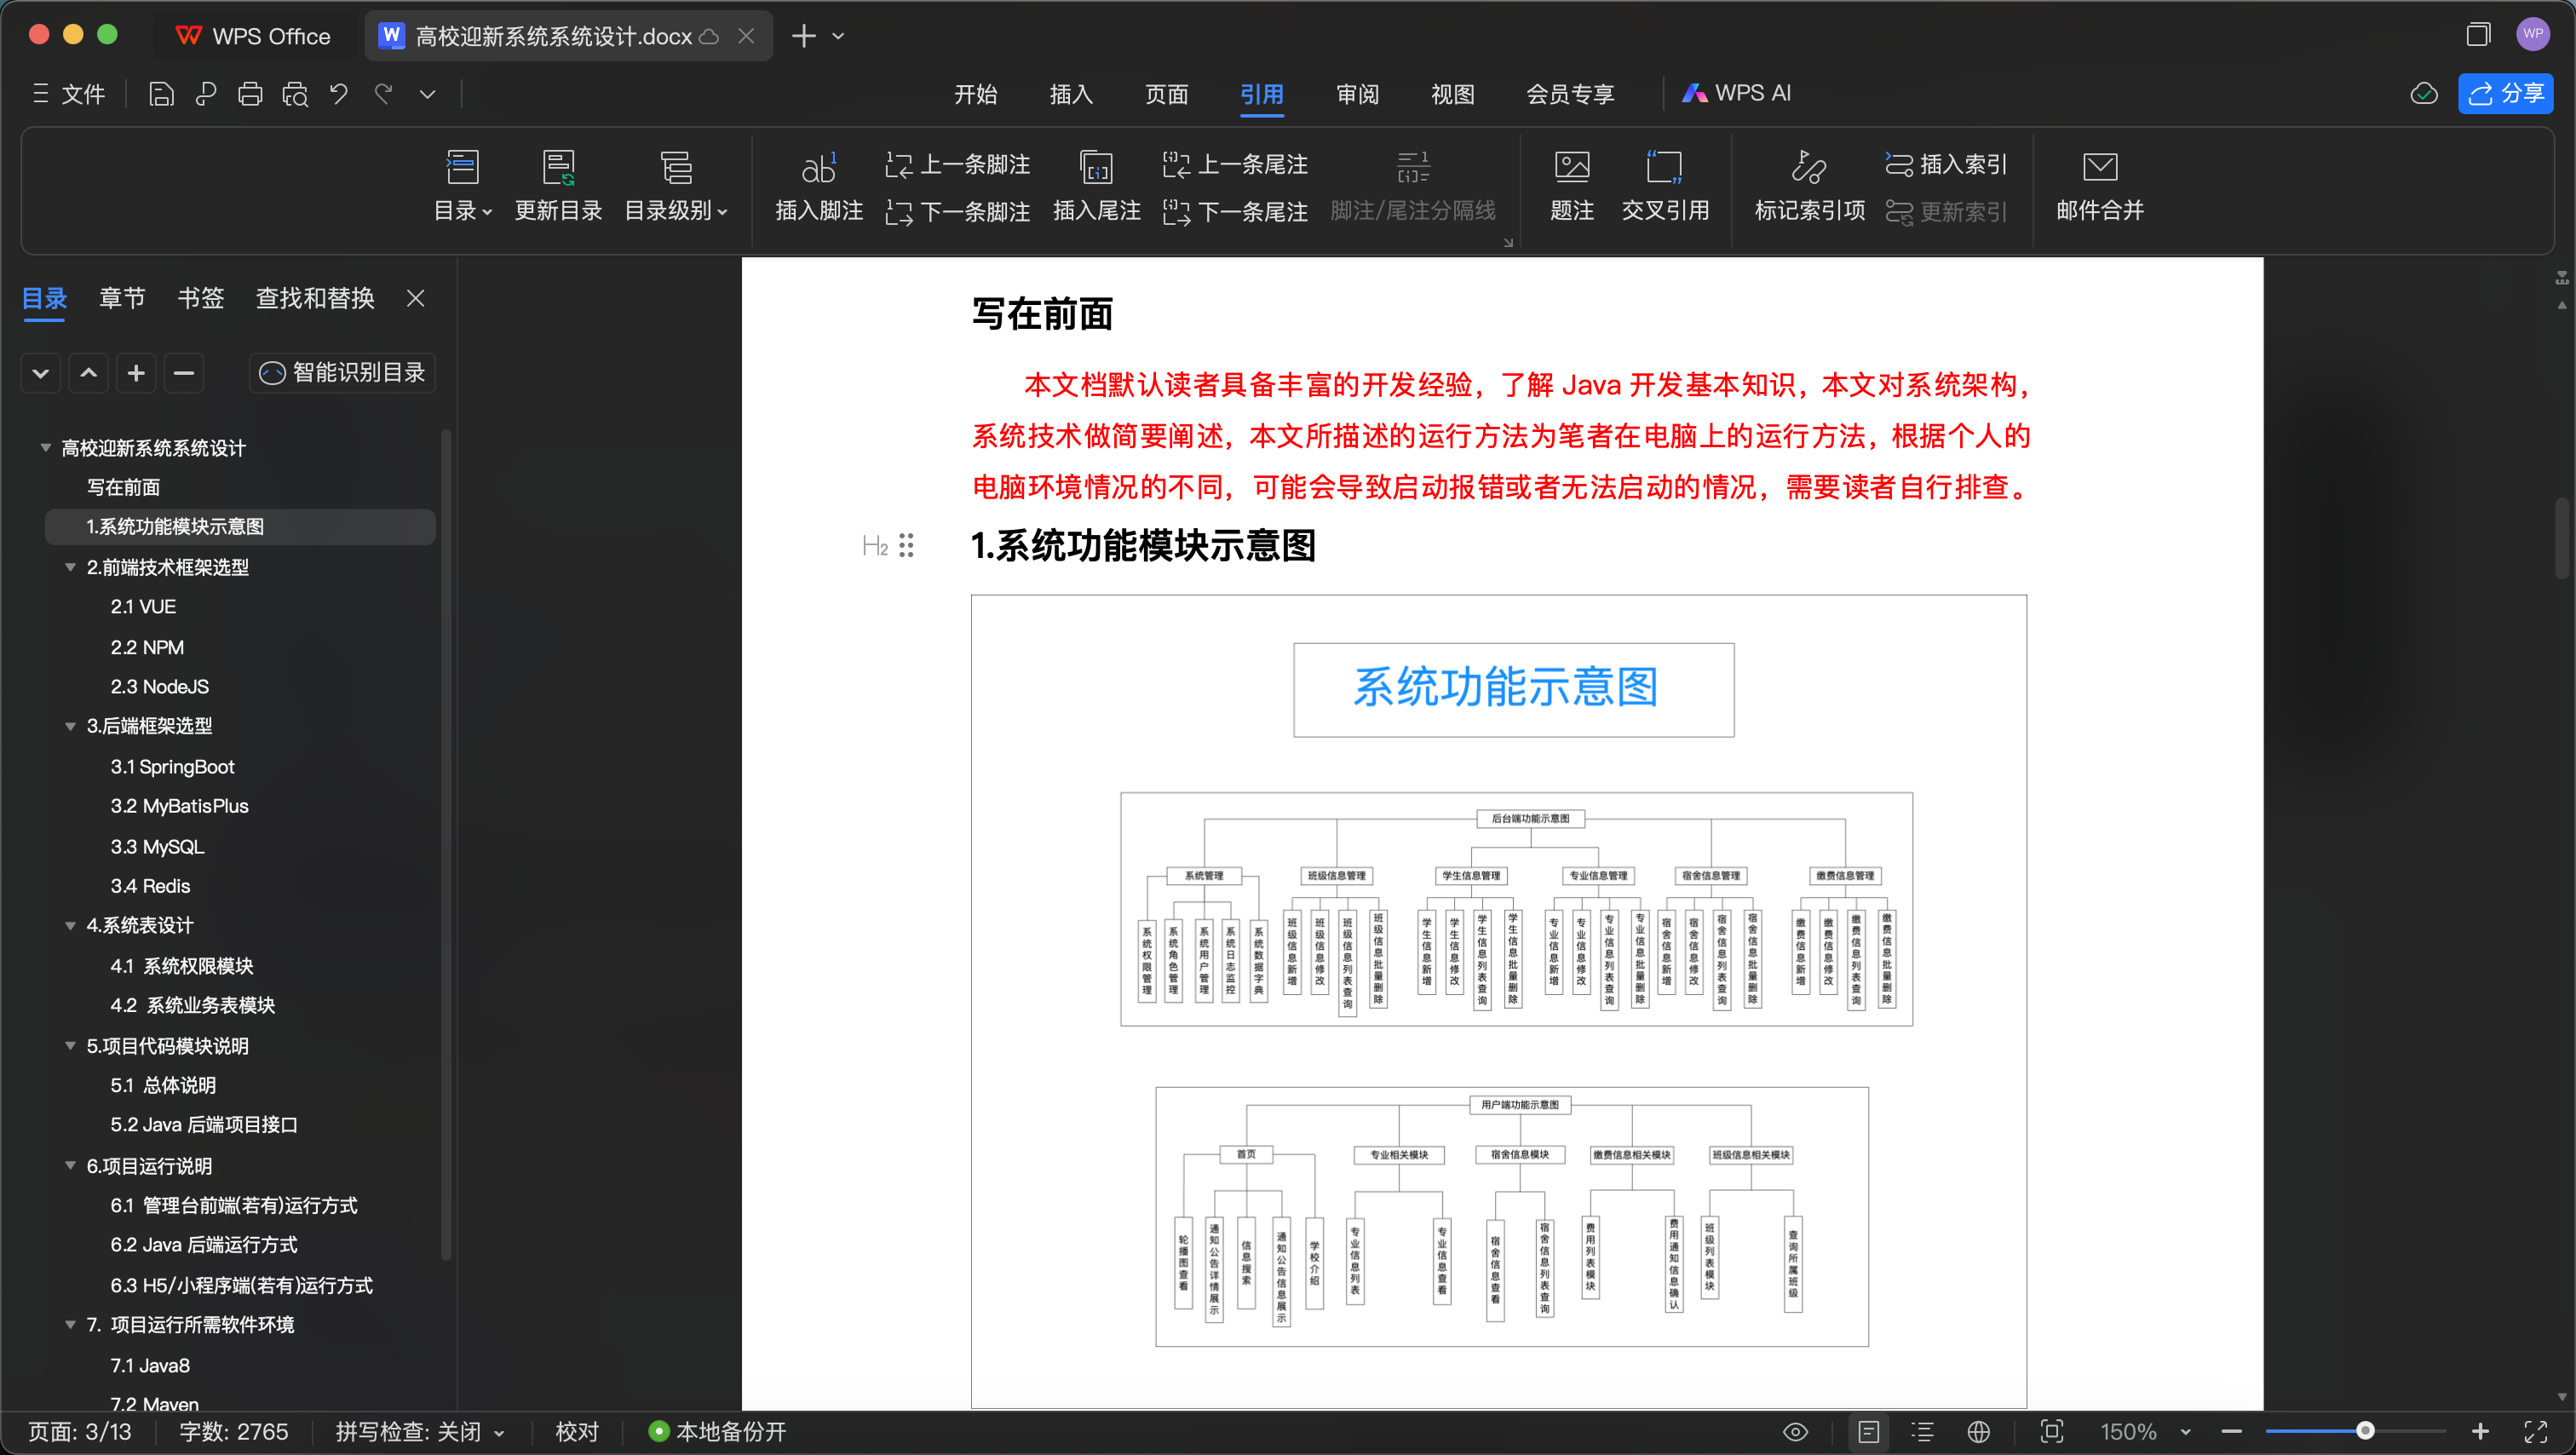Open the new tab dropdown arrow
Screen dimensions: 2576x1455
click(838, 36)
